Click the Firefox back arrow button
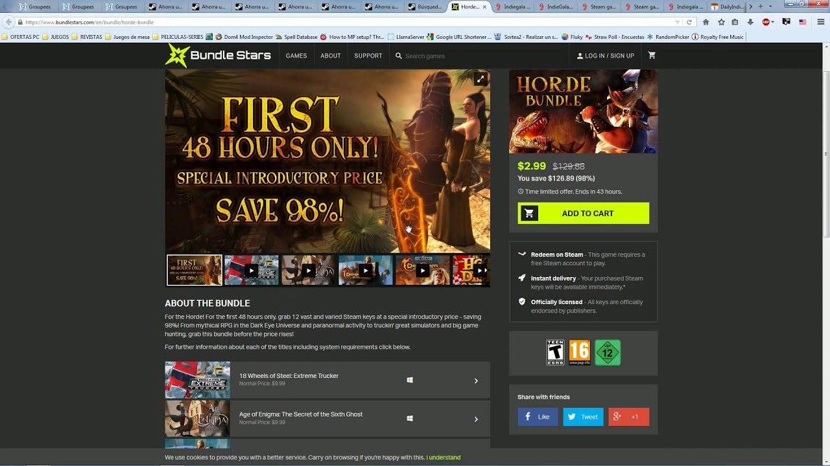Image resolution: width=830 pixels, height=466 pixels. click(x=9, y=22)
